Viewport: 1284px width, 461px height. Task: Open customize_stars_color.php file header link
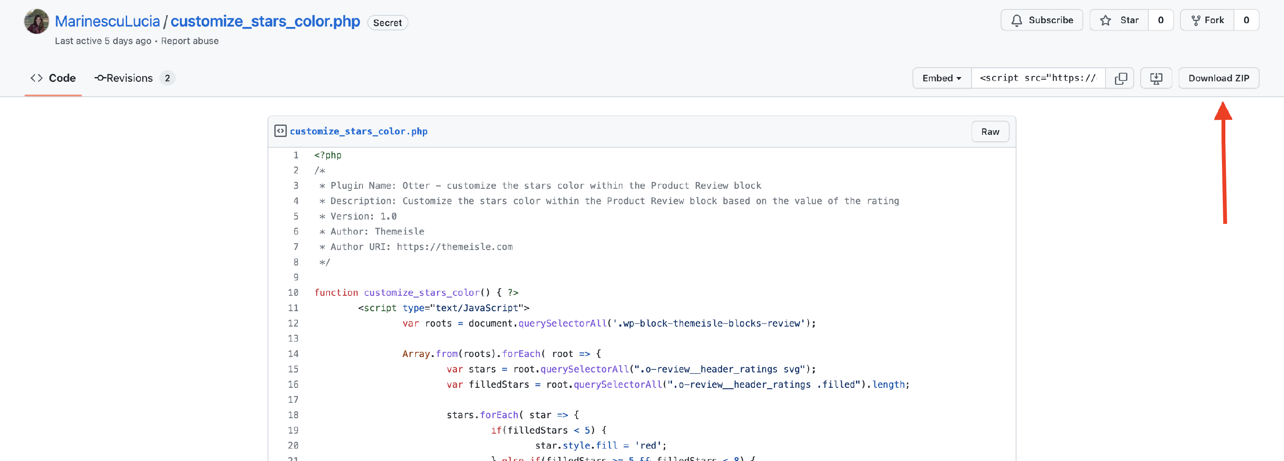(358, 131)
